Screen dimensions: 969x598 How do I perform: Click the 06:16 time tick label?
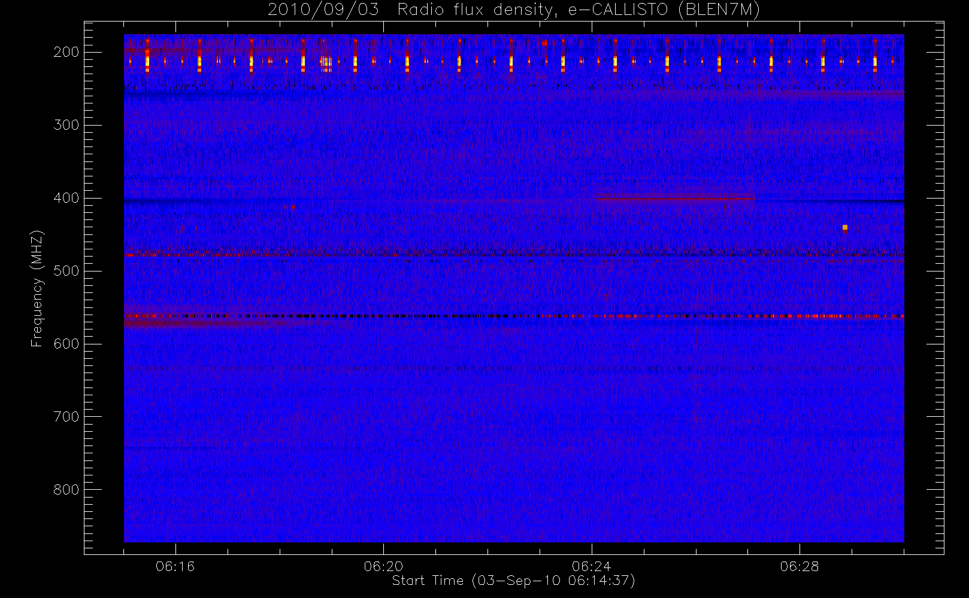(175, 566)
